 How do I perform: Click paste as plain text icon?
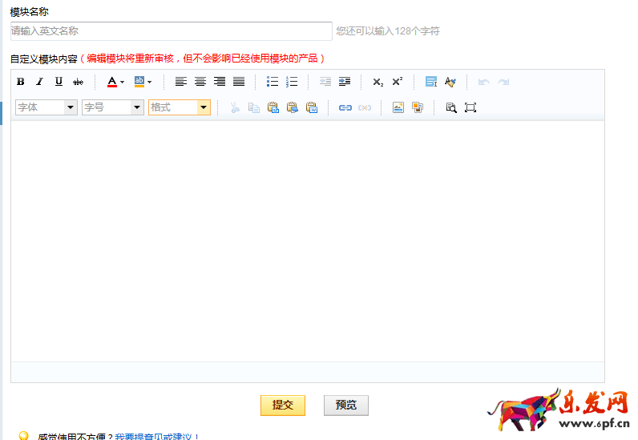point(292,107)
